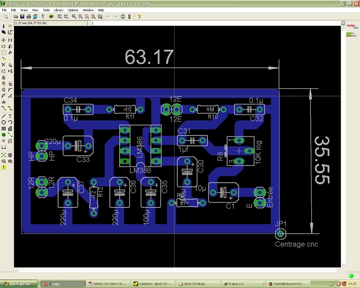Viewport: 360px width, 288px height.
Task: Click the Undo arrow icon
Action: [108, 17]
